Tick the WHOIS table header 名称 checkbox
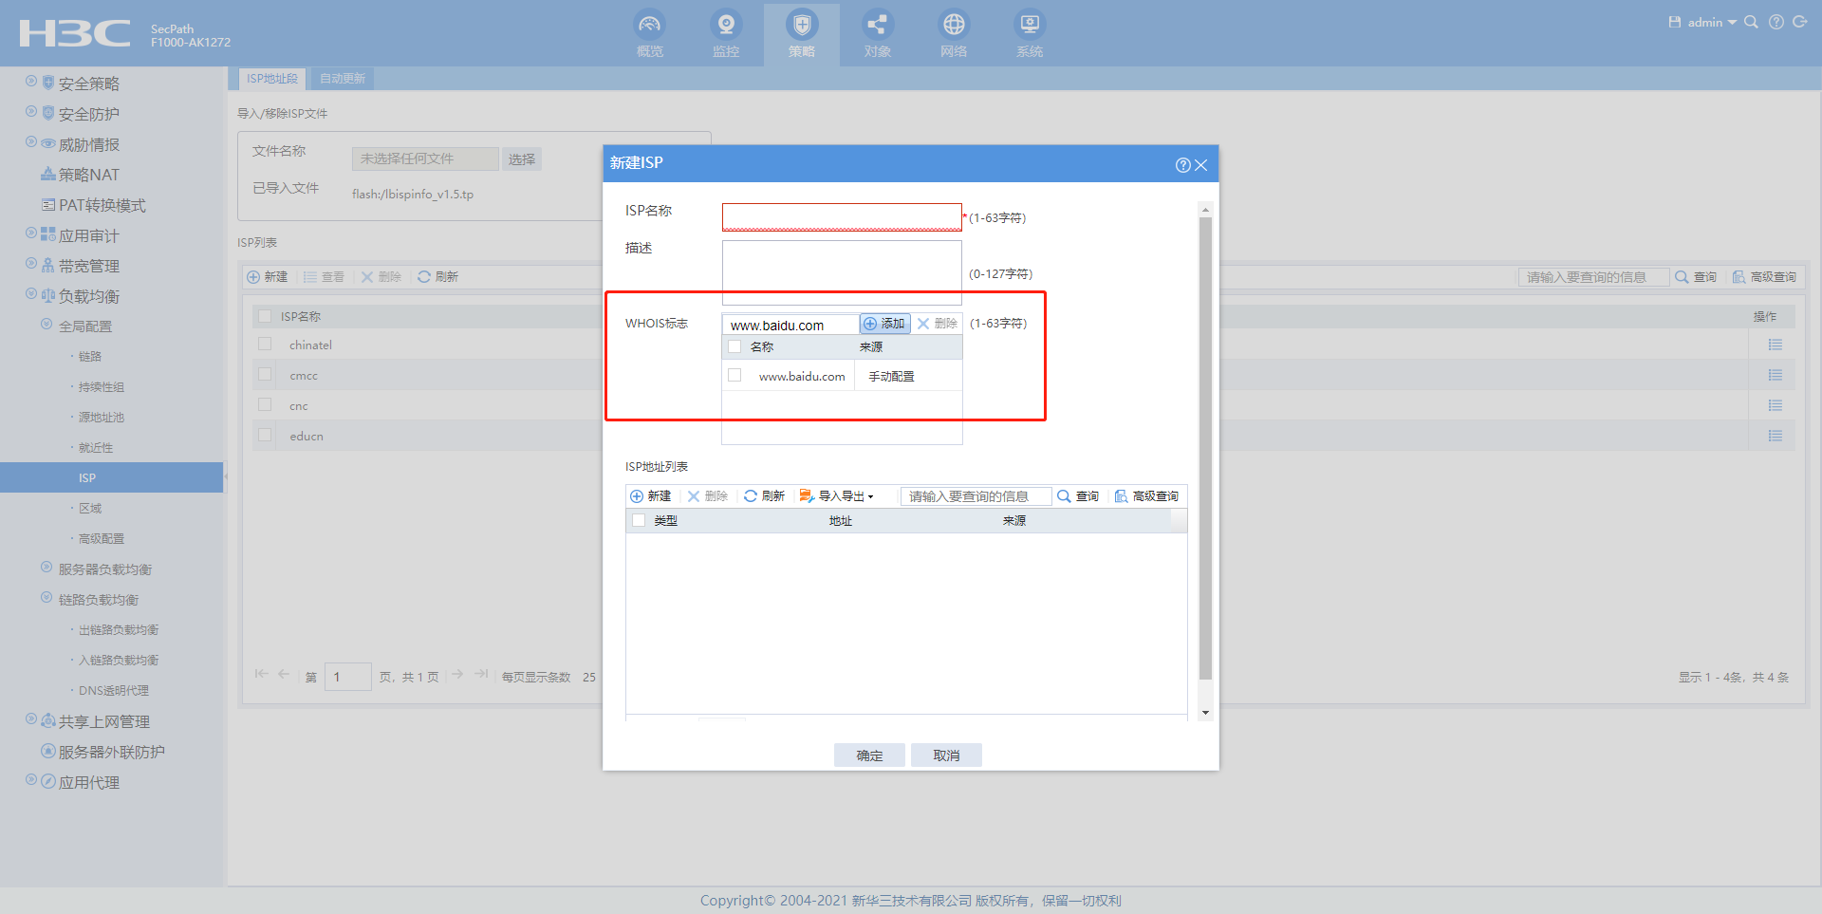The height and width of the screenshot is (914, 1822). (734, 346)
